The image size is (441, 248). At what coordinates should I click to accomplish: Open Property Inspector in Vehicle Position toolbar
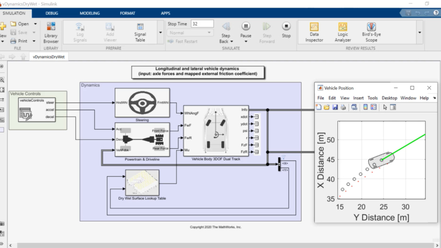393,107
